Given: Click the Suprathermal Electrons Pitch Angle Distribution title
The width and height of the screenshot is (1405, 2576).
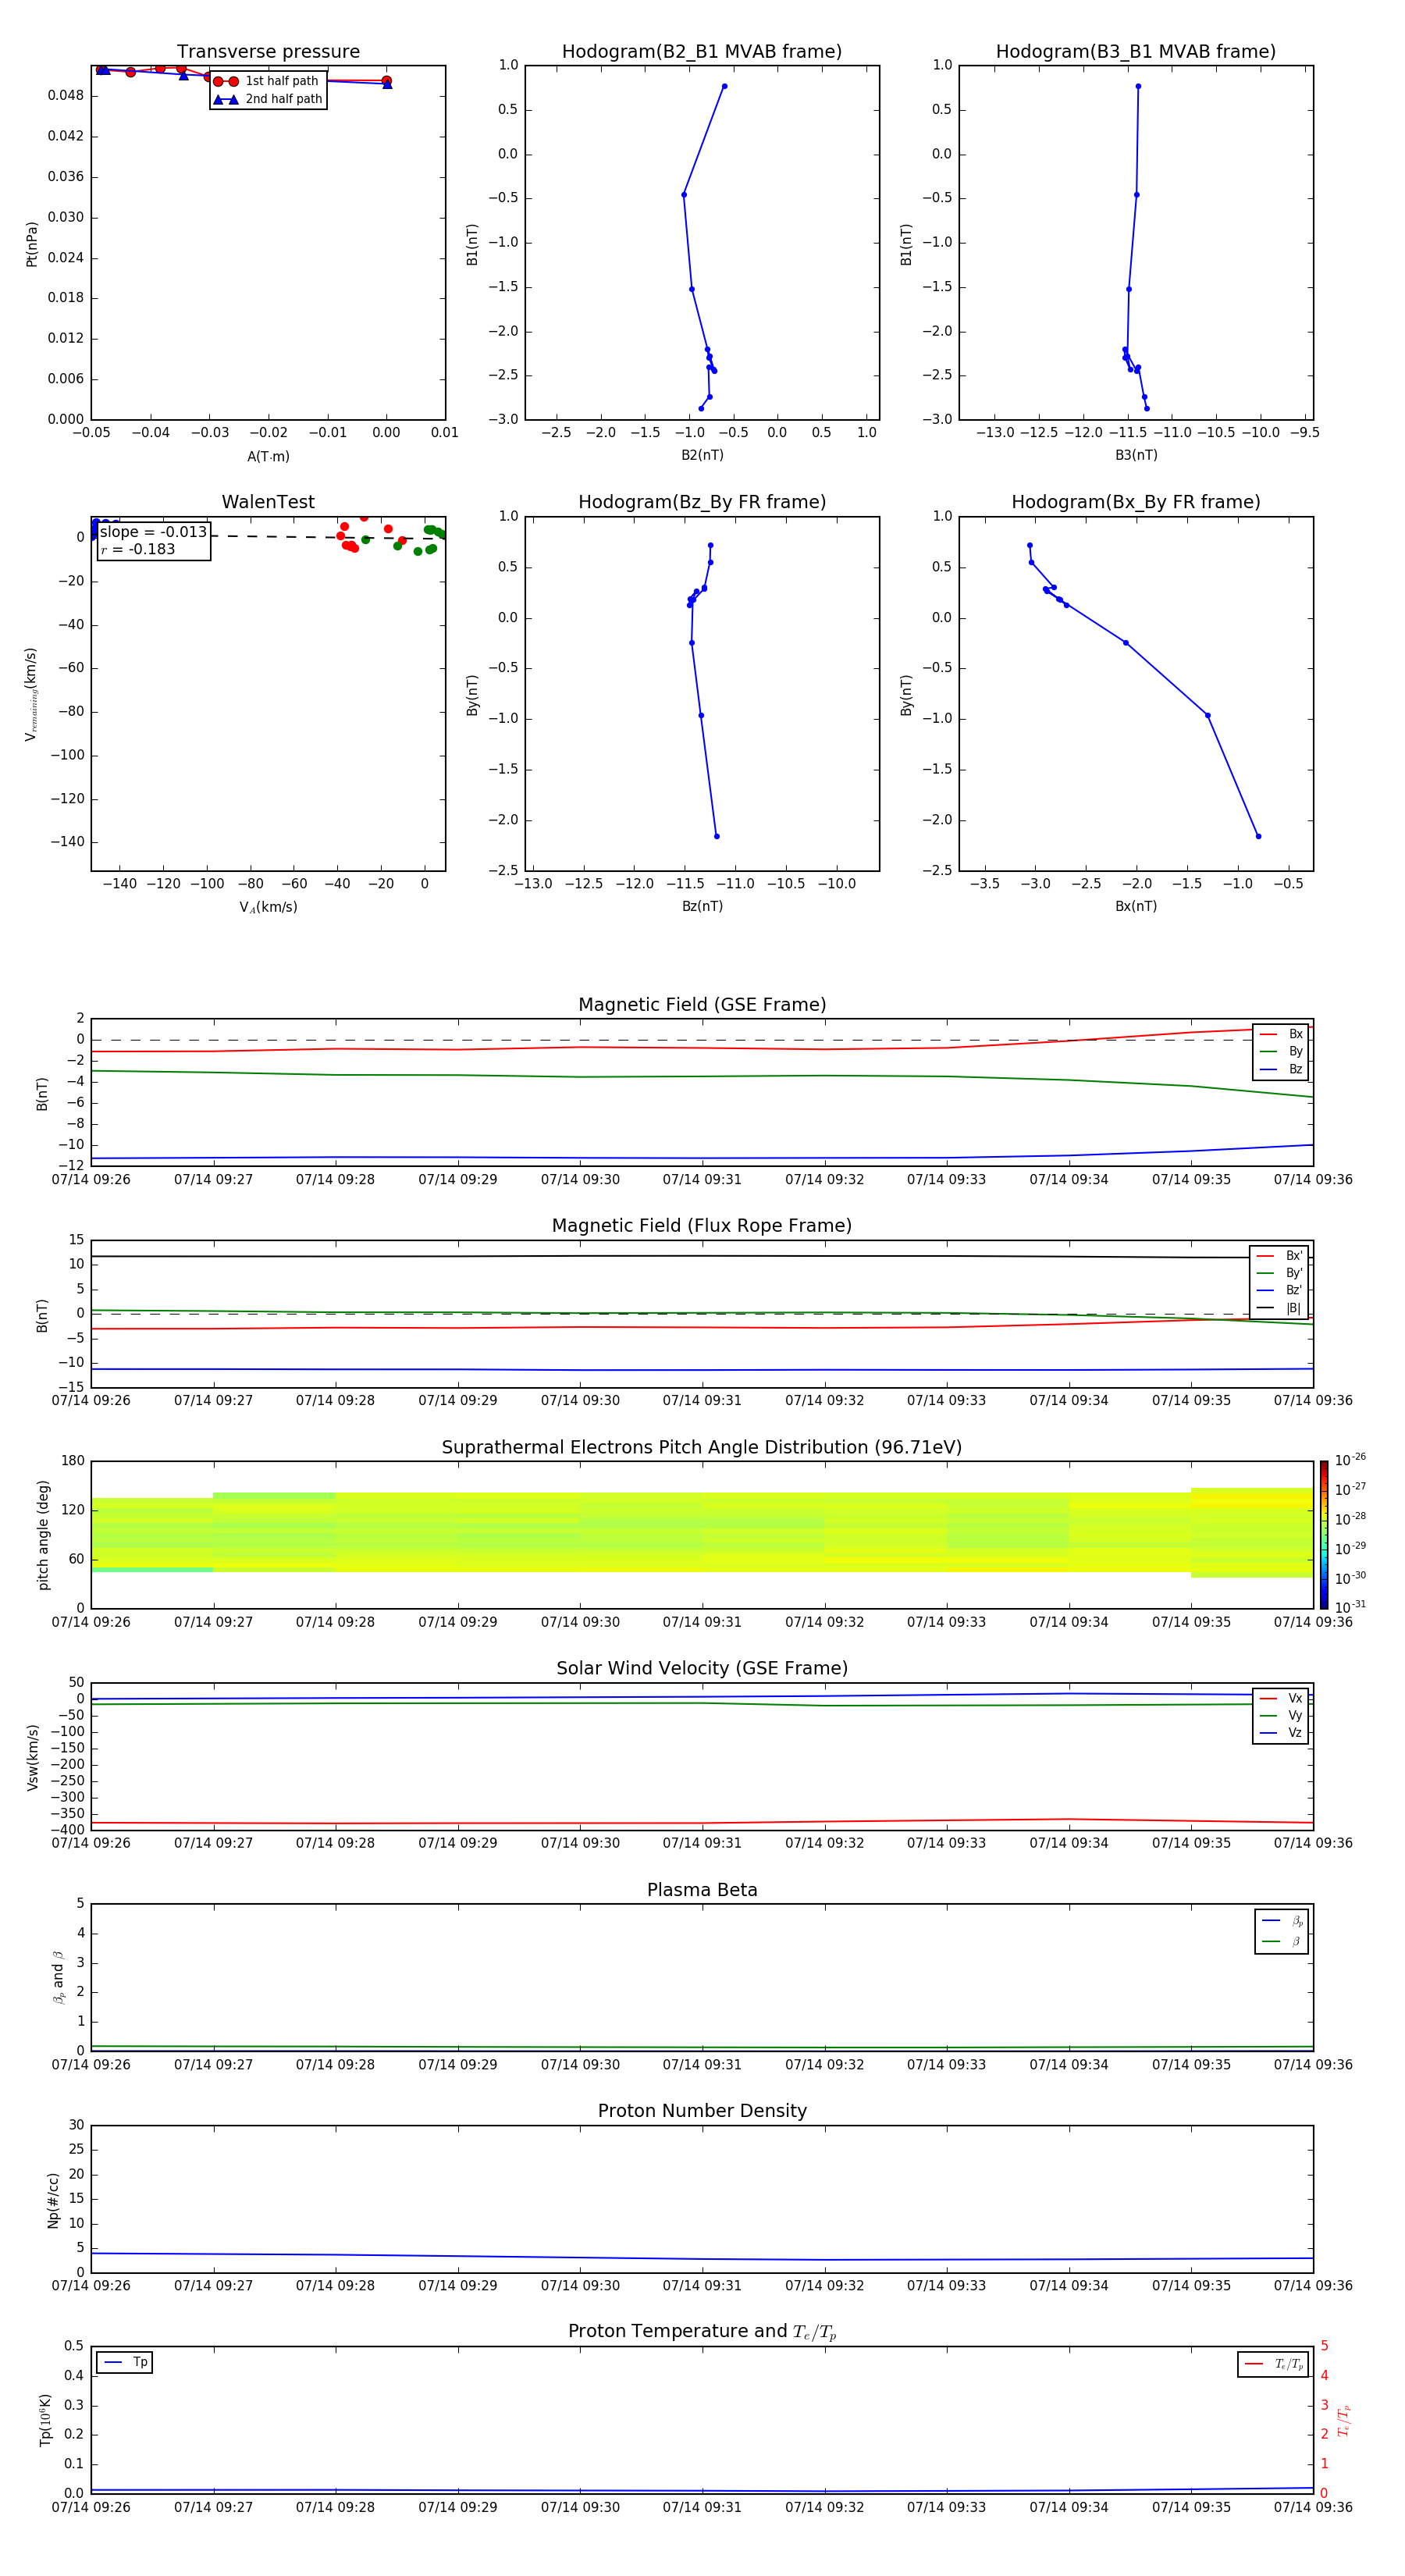Looking at the screenshot, I should [x=702, y=1448].
